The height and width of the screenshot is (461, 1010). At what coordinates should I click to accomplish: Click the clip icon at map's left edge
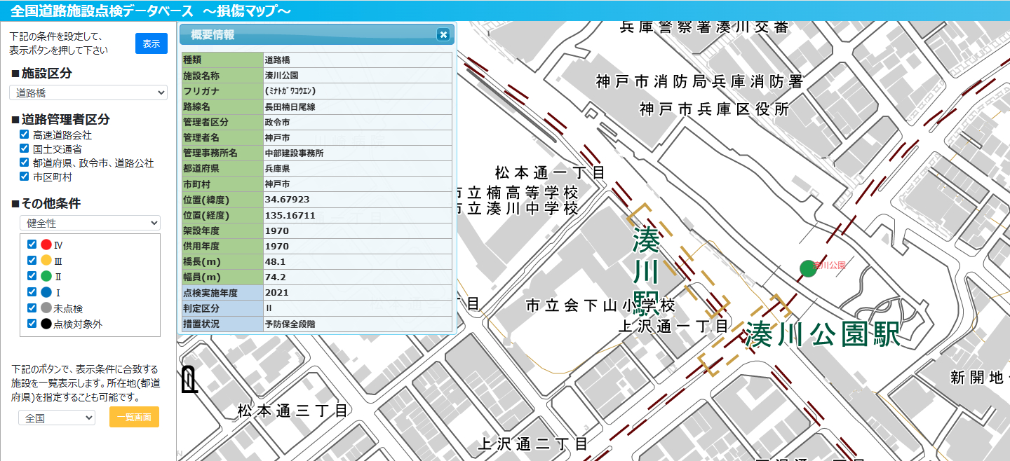coord(189,379)
